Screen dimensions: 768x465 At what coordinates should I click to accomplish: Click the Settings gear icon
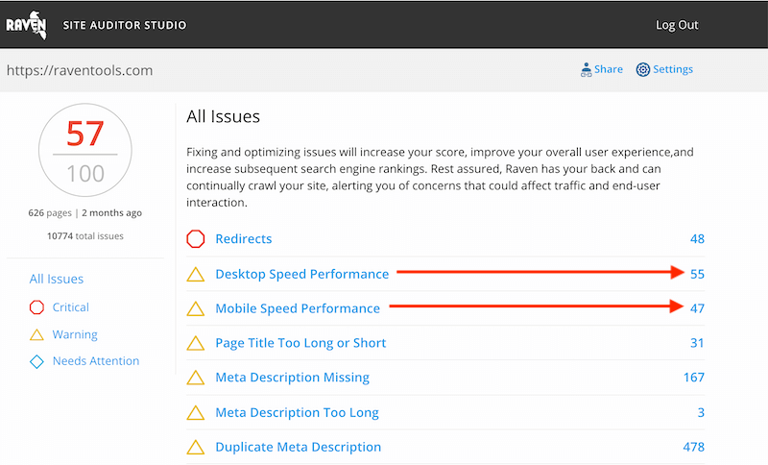[x=643, y=69]
